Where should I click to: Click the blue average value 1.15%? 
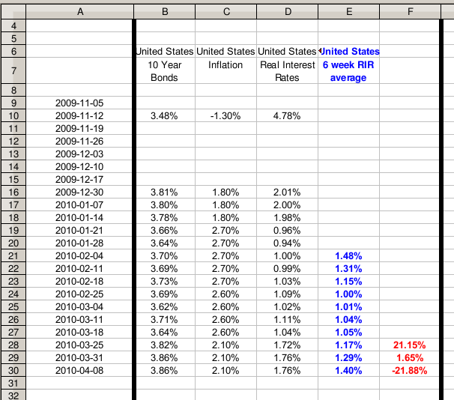pyautogui.click(x=348, y=282)
